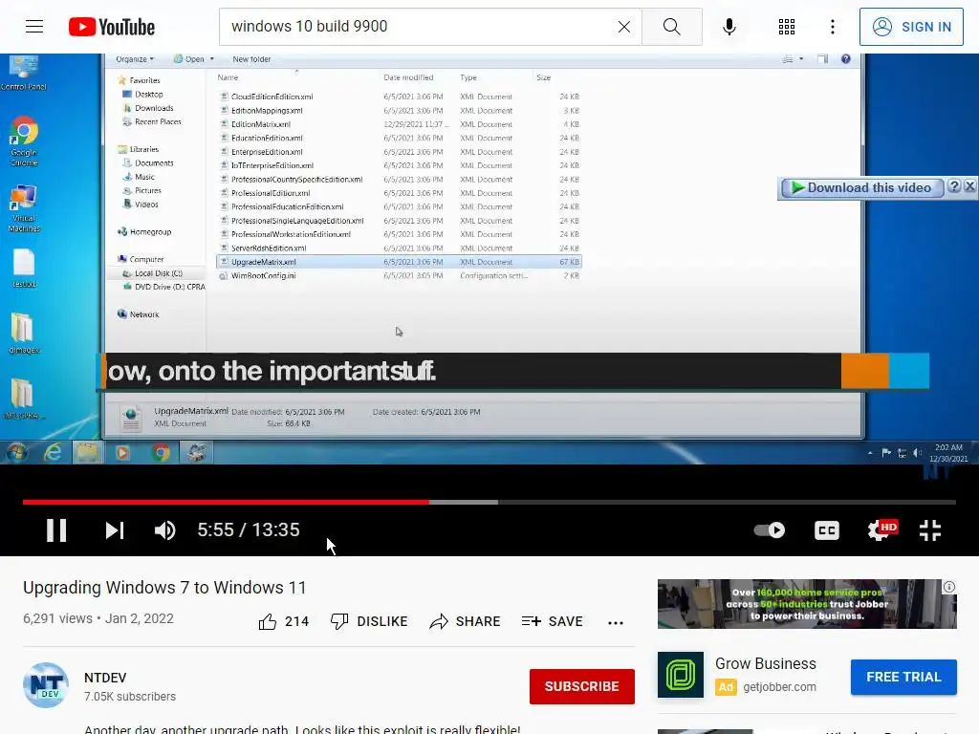Pause the video

tap(56, 530)
